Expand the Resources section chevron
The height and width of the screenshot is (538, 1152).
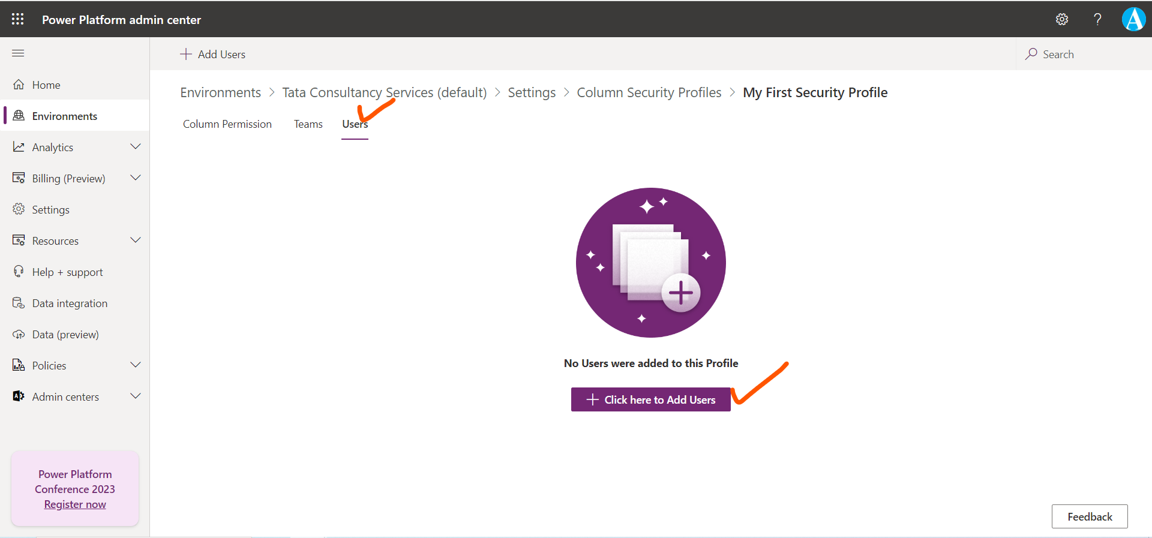click(x=136, y=241)
